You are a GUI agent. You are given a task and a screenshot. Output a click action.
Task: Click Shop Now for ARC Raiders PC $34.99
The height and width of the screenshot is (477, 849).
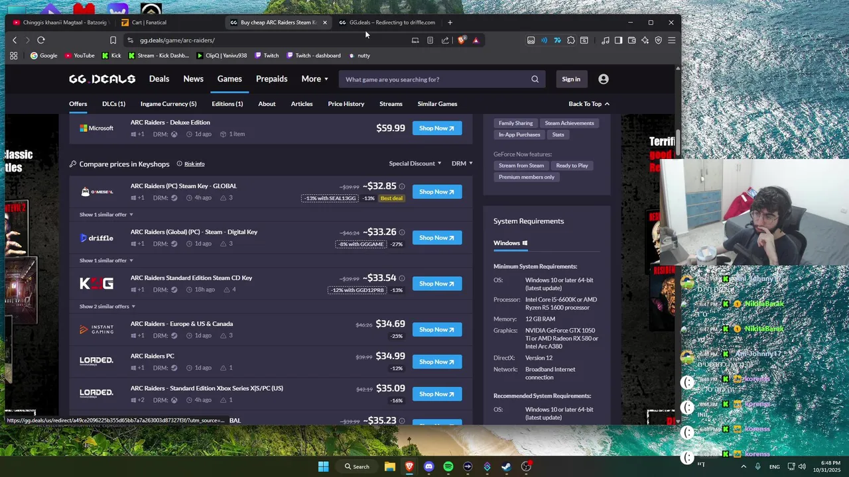click(437, 362)
